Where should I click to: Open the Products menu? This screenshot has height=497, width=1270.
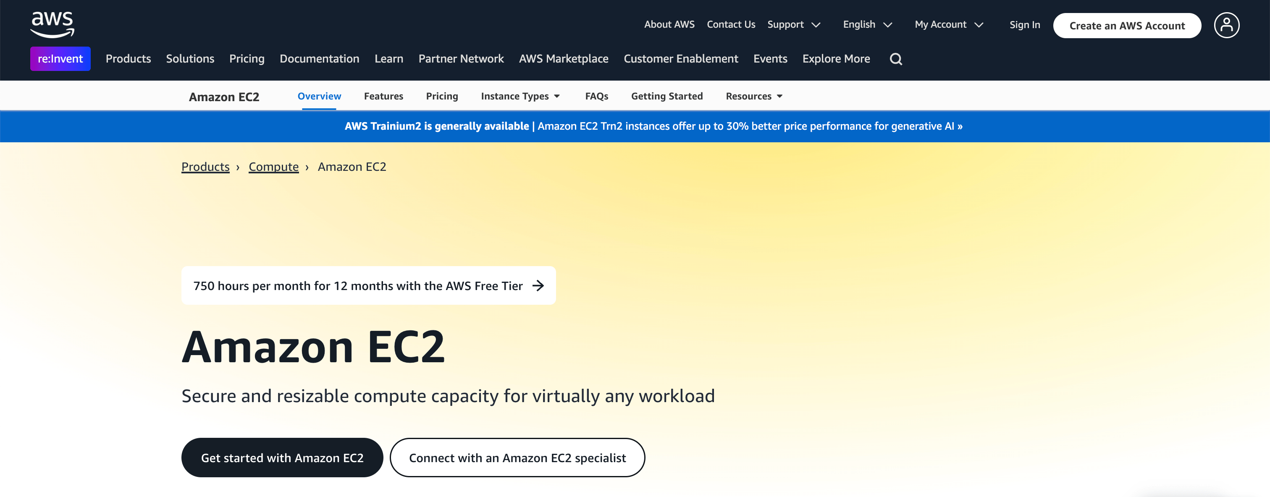pyautogui.click(x=128, y=59)
